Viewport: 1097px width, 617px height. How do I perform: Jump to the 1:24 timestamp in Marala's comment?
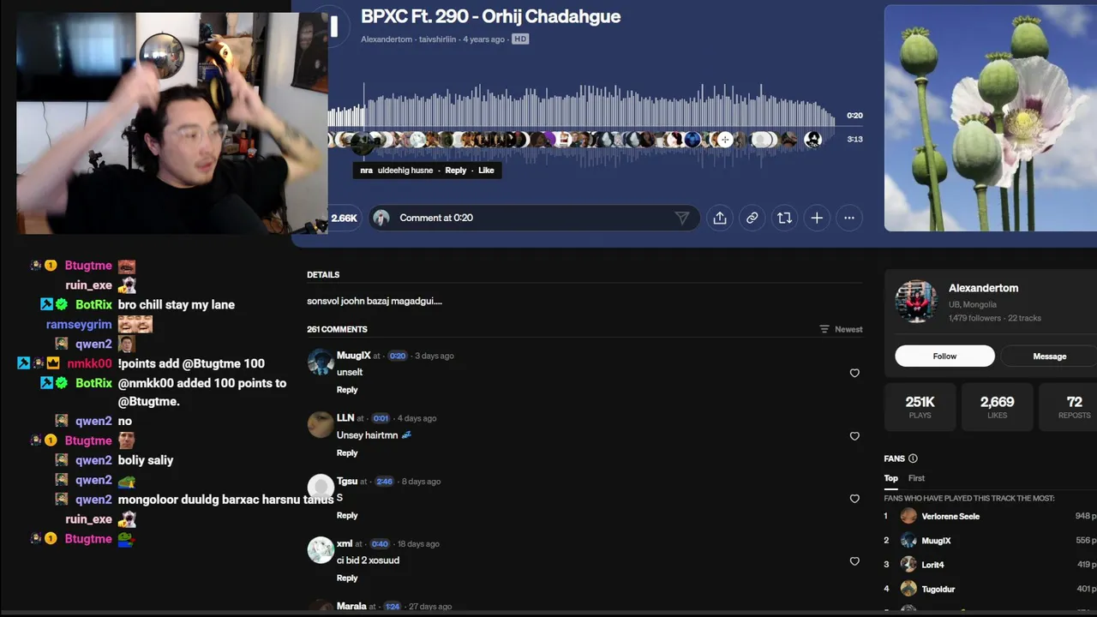click(x=393, y=607)
